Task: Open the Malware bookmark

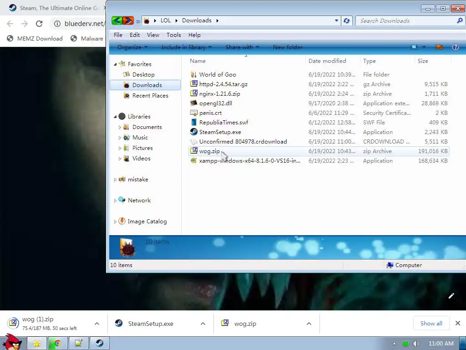Action: pos(87,38)
